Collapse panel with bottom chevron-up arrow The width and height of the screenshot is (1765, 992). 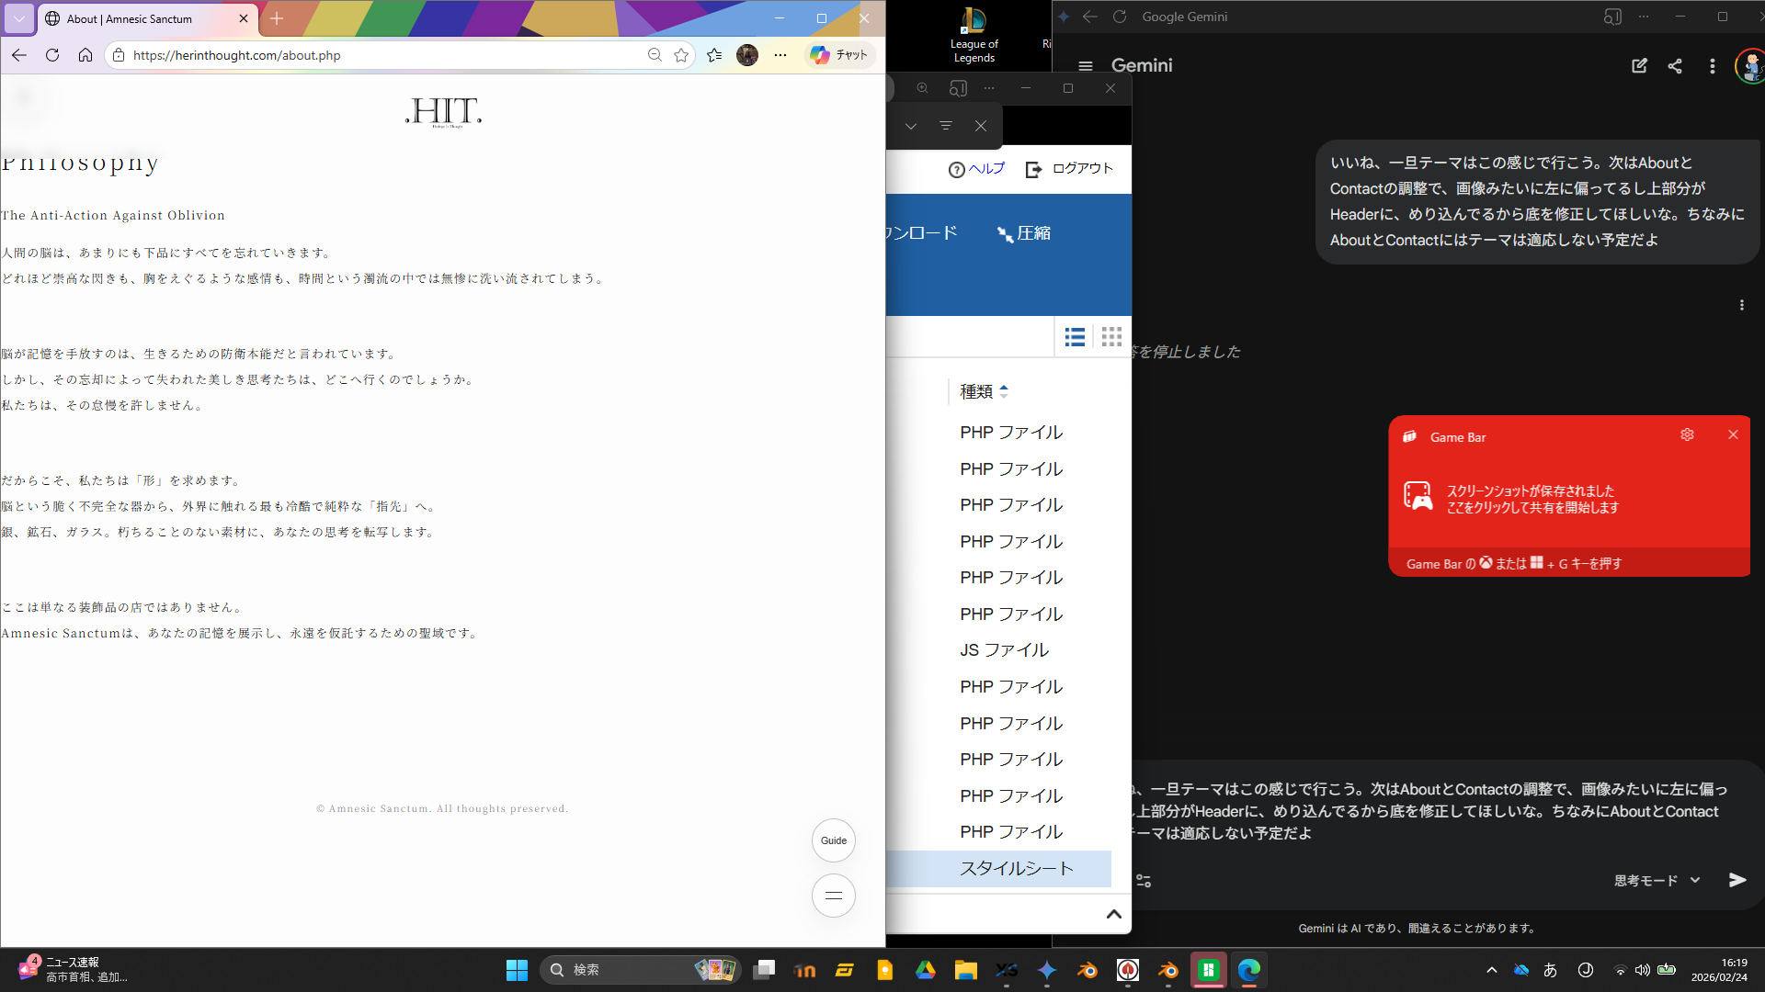(1113, 914)
